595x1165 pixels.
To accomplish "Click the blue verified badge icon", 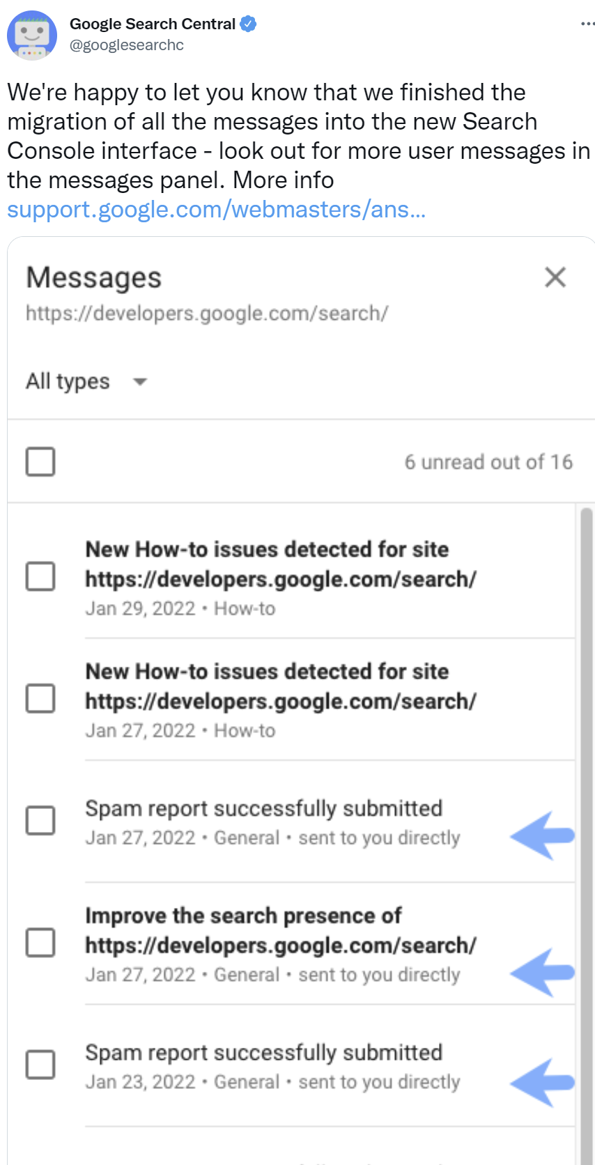I will point(247,23).
